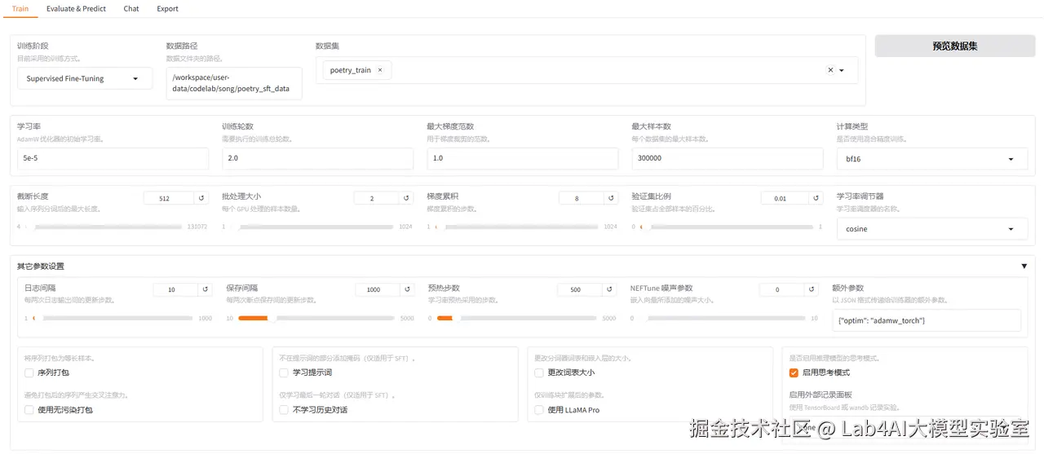Toggle the 序列打包 checkbox

click(x=30, y=372)
